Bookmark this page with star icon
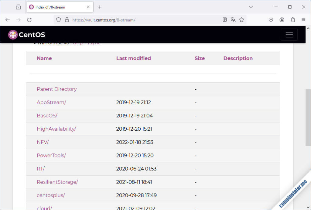This screenshot has width=311, height=210. coord(241,20)
